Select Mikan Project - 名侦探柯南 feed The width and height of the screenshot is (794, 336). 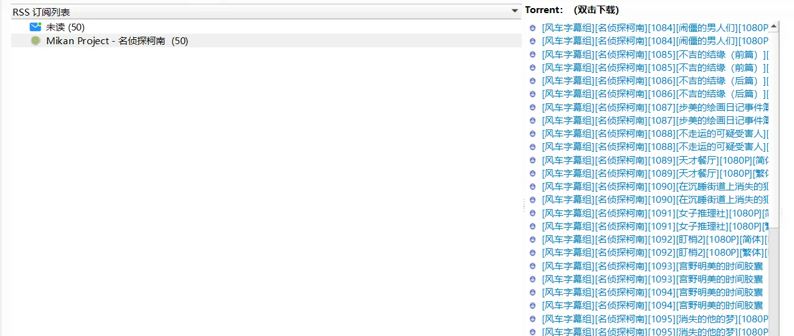(x=117, y=40)
